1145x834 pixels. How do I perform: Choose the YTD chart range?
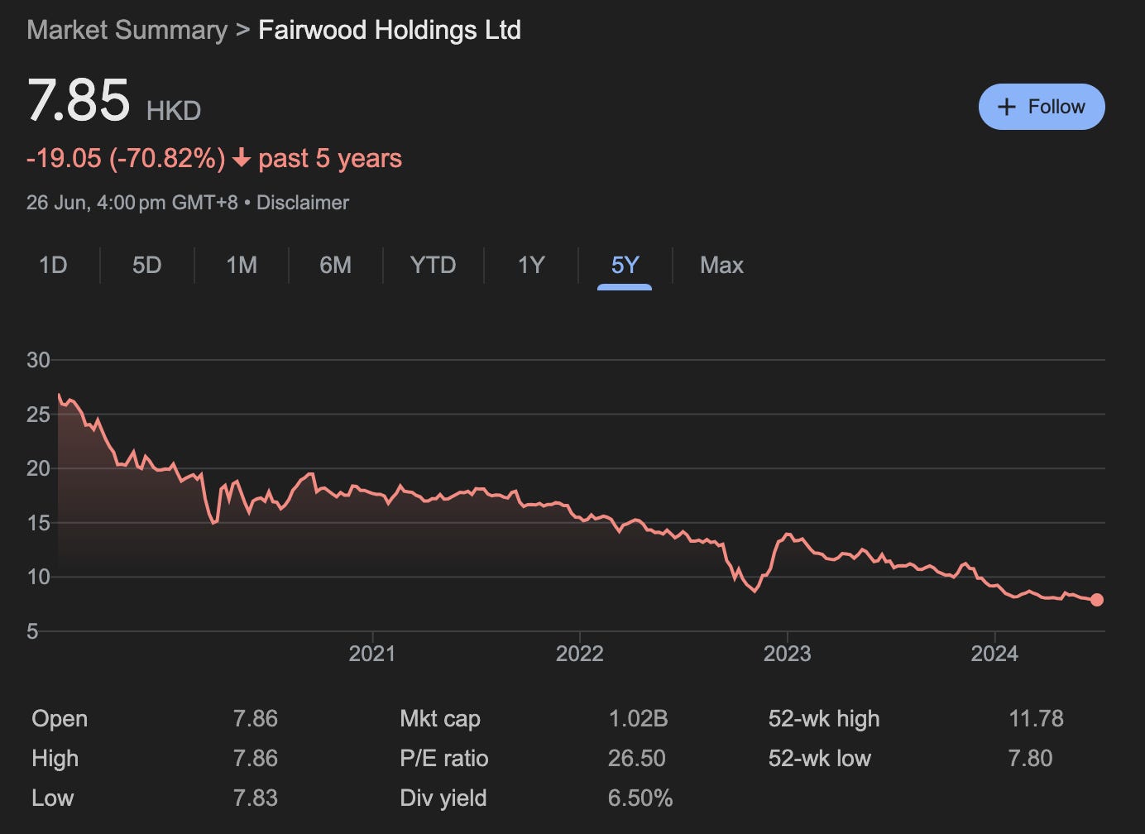click(x=433, y=265)
